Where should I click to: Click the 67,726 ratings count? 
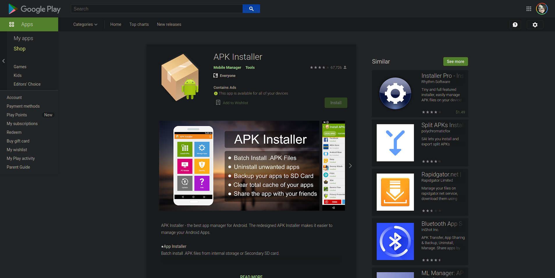pos(336,68)
